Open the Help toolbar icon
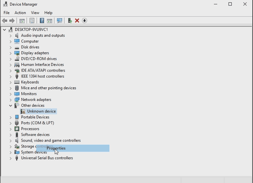 coord(42,21)
